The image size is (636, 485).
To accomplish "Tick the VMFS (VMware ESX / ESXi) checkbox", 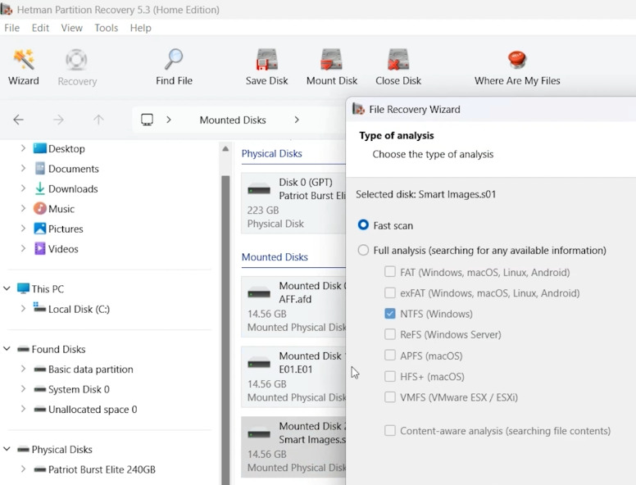I will pos(390,397).
